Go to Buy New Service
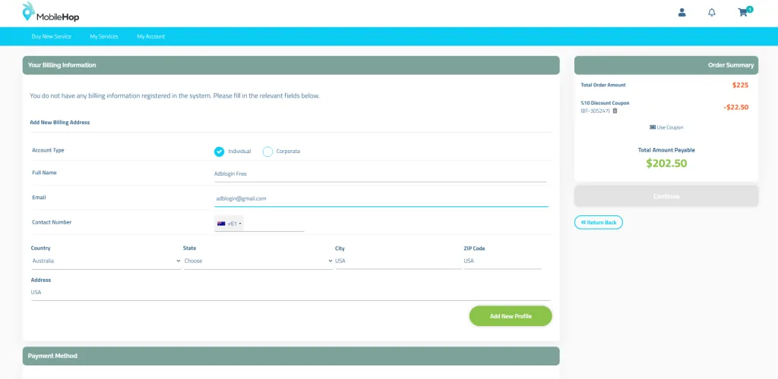The width and height of the screenshot is (778, 379). pyautogui.click(x=52, y=36)
